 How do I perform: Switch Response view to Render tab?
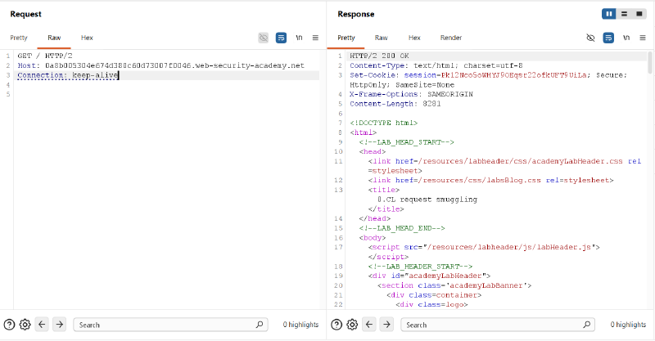[451, 38]
